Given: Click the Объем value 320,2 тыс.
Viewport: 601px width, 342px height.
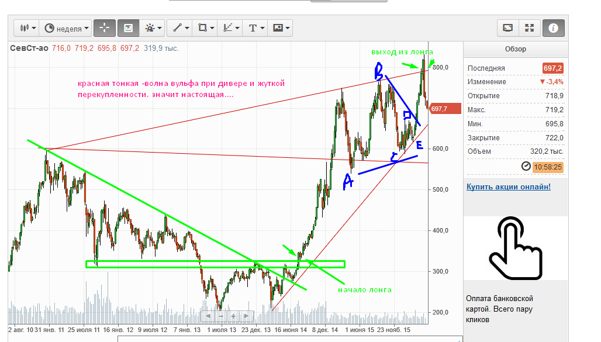Looking at the screenshot, I should 547,151.
